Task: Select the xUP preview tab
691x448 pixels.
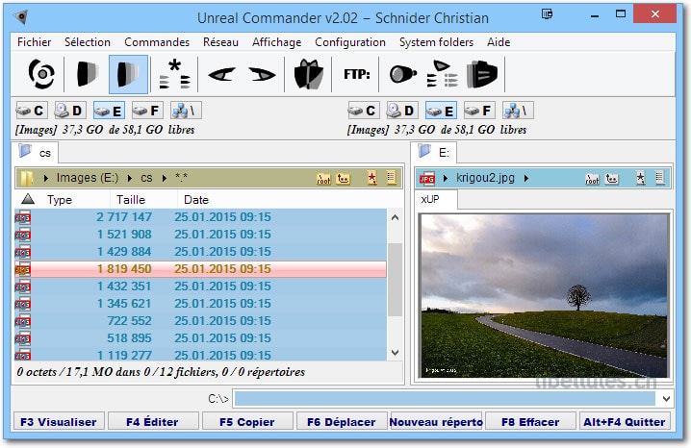Action: click(x=435, y=199)
